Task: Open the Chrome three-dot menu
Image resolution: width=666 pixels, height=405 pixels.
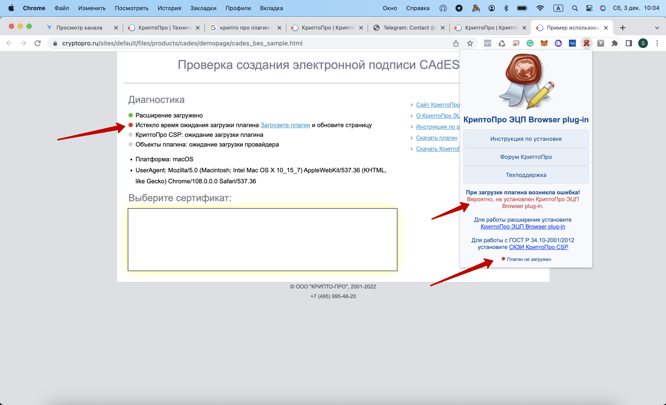Action: (657, 43)
